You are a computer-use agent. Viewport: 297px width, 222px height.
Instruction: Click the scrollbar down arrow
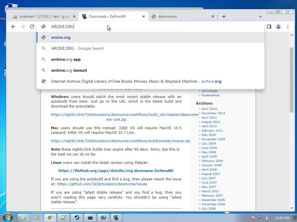tap(291, 208)
